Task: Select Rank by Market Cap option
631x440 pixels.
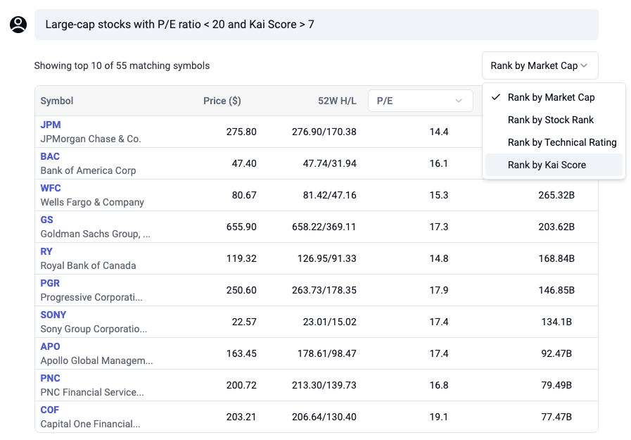Action: 551,97
